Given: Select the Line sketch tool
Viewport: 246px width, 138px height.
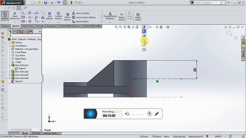Looking at the screenshot, I should [23, 13].
